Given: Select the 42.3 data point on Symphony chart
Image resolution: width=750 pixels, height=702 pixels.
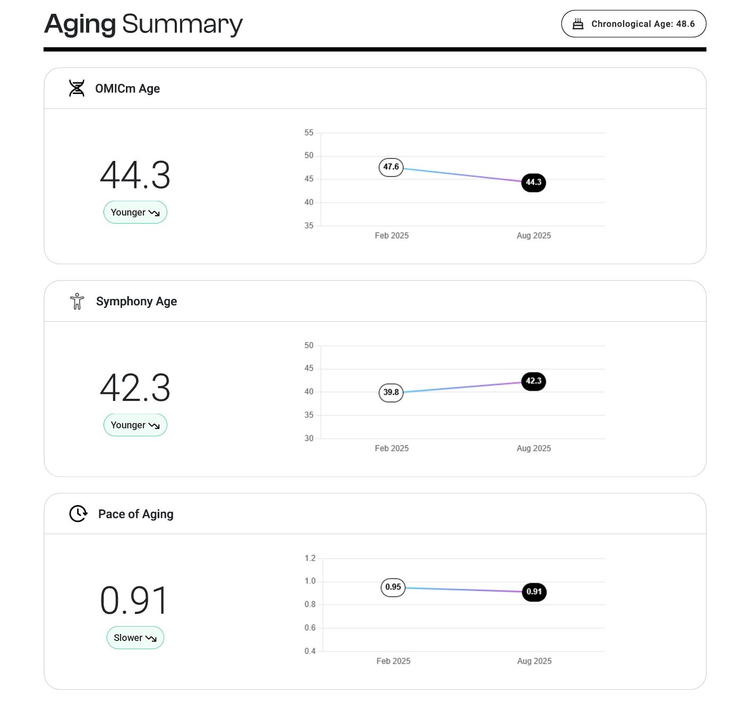Looking at the screenshot, I should 534,381.
